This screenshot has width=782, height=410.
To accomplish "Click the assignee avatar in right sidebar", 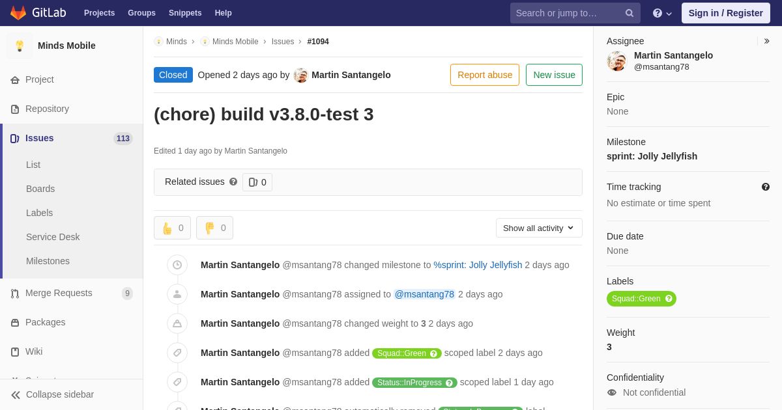I will [x=616, y=61].
